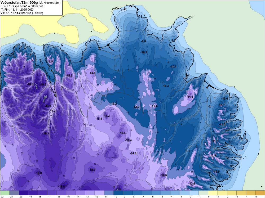
Task: Click the -15.8 temperature label
Action: pyautogui.click(x=99, y=119)
